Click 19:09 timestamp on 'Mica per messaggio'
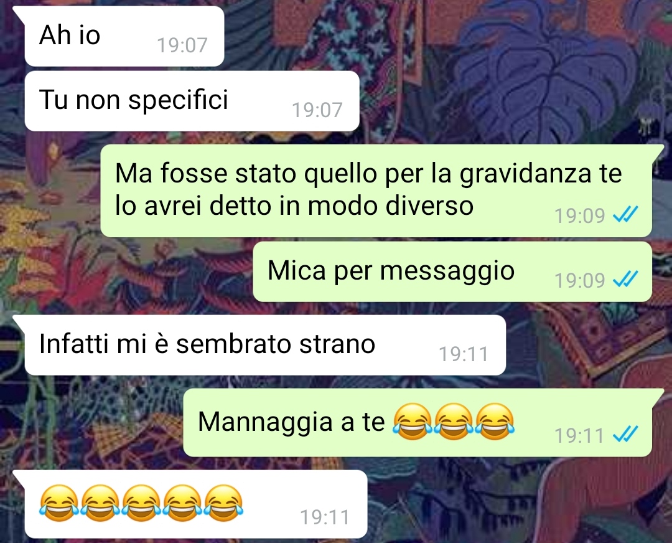Image resolution: width=672 pixels, height=543 pixels. pos(580,280)
